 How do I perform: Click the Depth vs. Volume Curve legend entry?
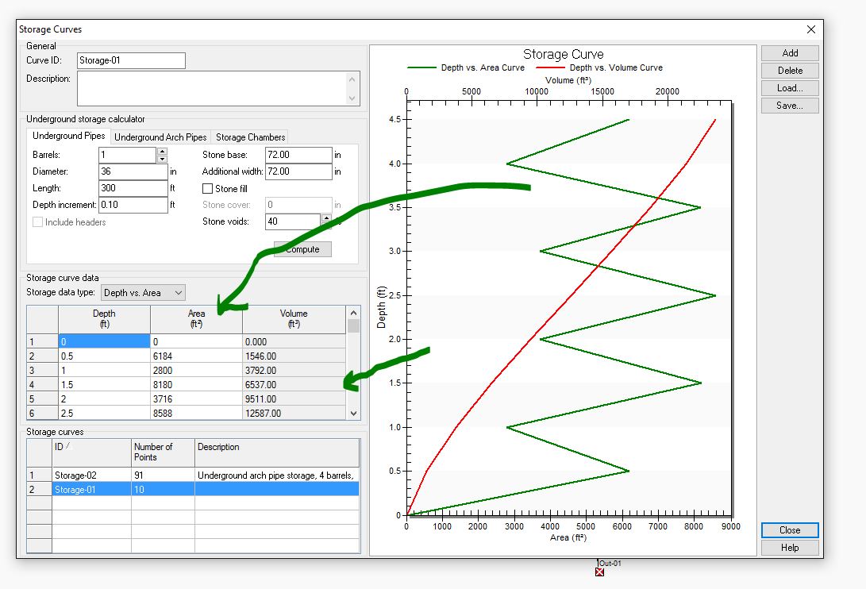tap(599, 67)
